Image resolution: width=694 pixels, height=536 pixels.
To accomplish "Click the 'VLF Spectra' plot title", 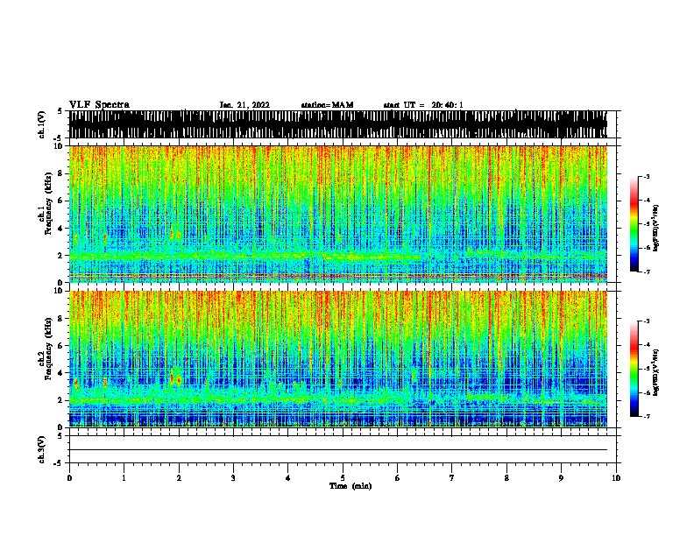I will (x=99, y=105).
